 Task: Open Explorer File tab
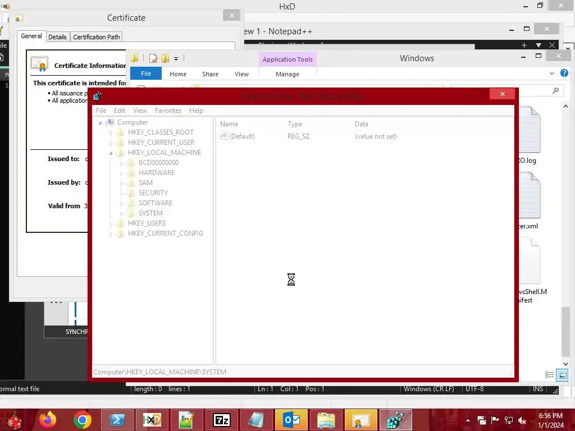[146, 74]
